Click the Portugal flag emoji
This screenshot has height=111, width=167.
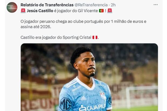[x=101, y=11]
